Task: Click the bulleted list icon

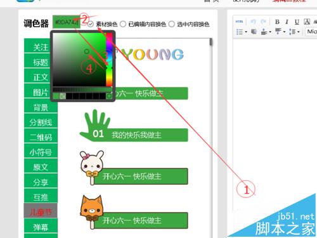Action: tap(240, 32)
